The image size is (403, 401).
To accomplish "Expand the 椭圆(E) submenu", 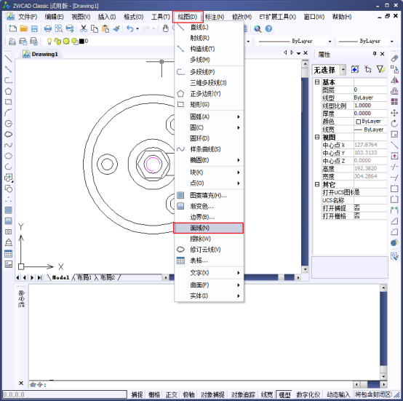I will click(209, 160).
